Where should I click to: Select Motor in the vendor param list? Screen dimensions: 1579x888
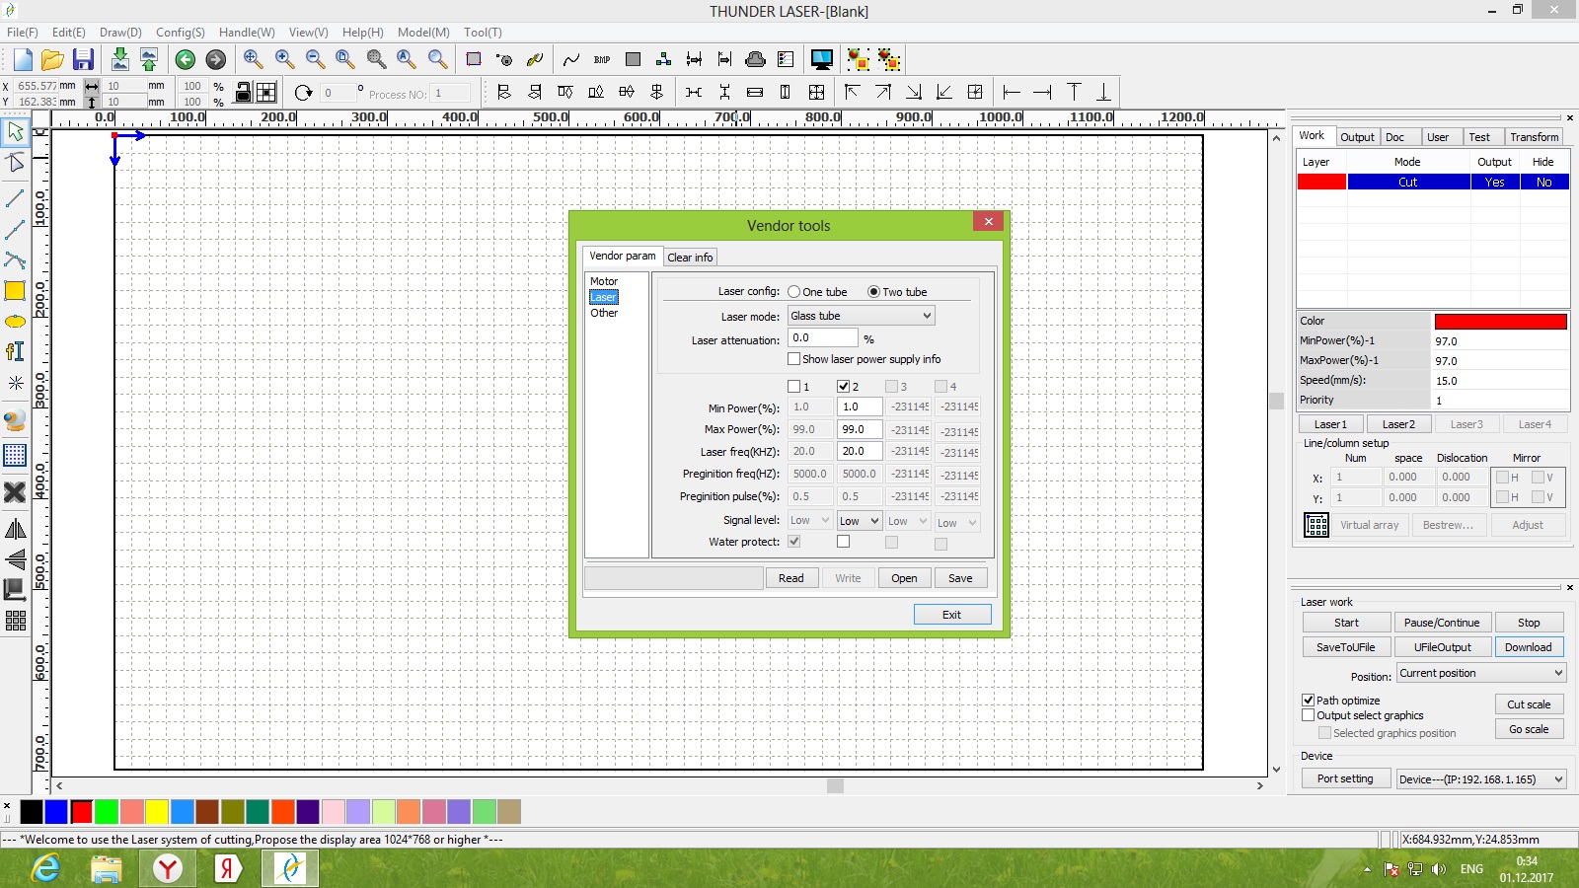(x=604, y=281)
